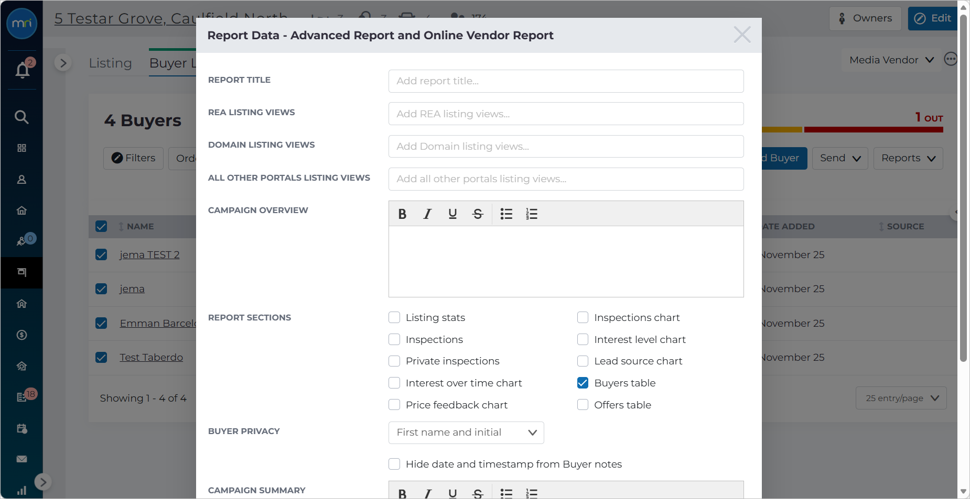Switch to the Listing tab
The height and width of the screenshot is (499, 970).
(x=110, y=63)
